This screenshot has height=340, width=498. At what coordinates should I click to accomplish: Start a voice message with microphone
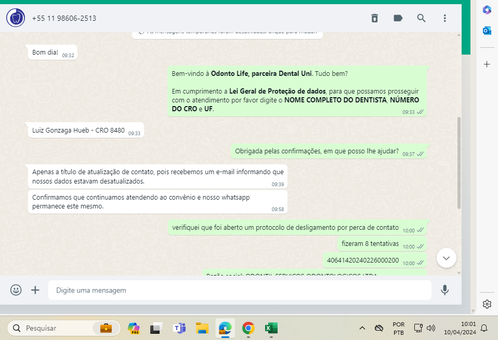point(444,290)
